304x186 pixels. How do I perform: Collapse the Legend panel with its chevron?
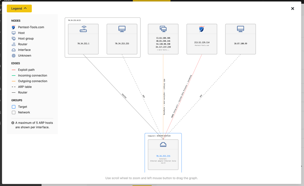click(26, 9)
